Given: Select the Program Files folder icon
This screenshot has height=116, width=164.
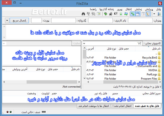Looking at the screenshot, I should pos(159,79).
